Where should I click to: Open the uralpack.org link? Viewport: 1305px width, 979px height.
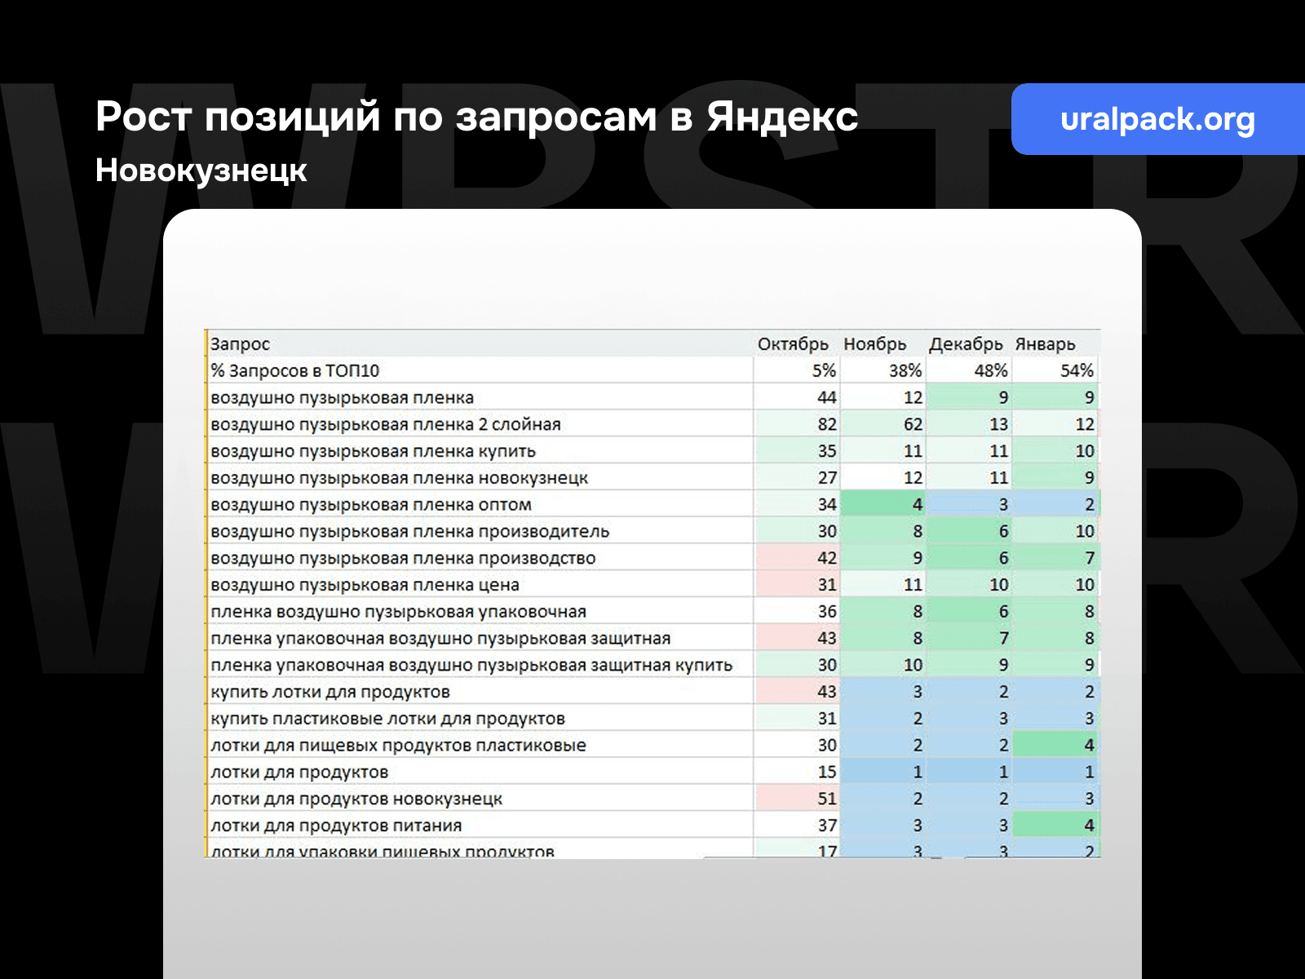(x=1158, y=119)
